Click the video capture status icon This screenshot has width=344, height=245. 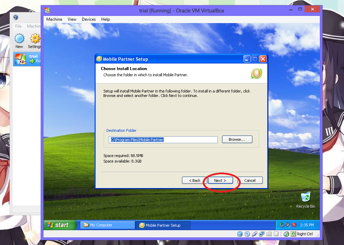pos(276,234)
